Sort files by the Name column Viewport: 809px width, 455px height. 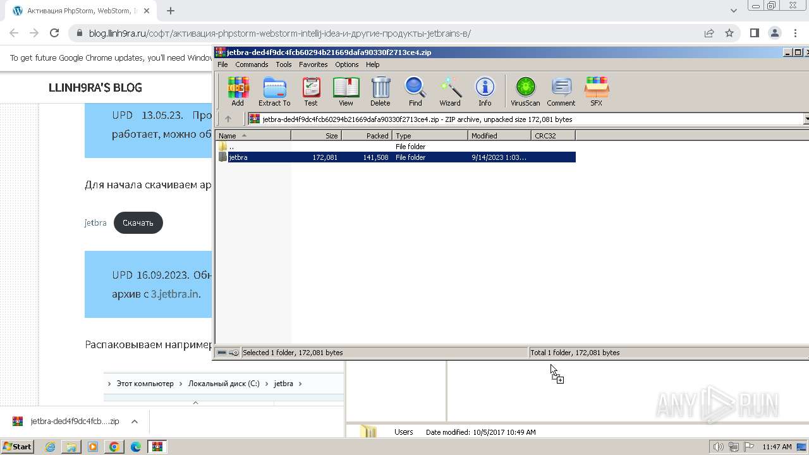253,136
